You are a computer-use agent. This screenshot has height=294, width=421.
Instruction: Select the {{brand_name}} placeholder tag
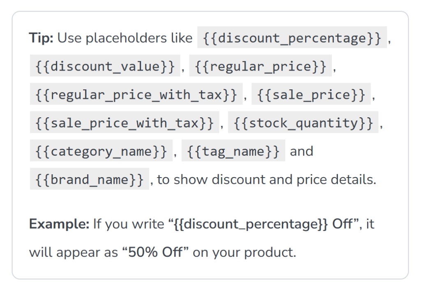point(89,180)
